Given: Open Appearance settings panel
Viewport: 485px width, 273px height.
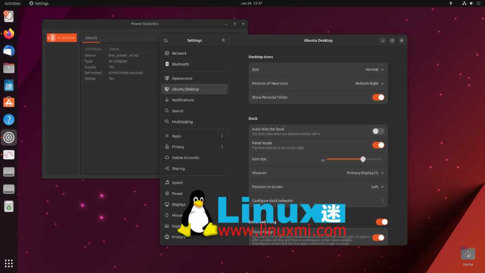Looking at the screenshot, I should tap(194, 78).
